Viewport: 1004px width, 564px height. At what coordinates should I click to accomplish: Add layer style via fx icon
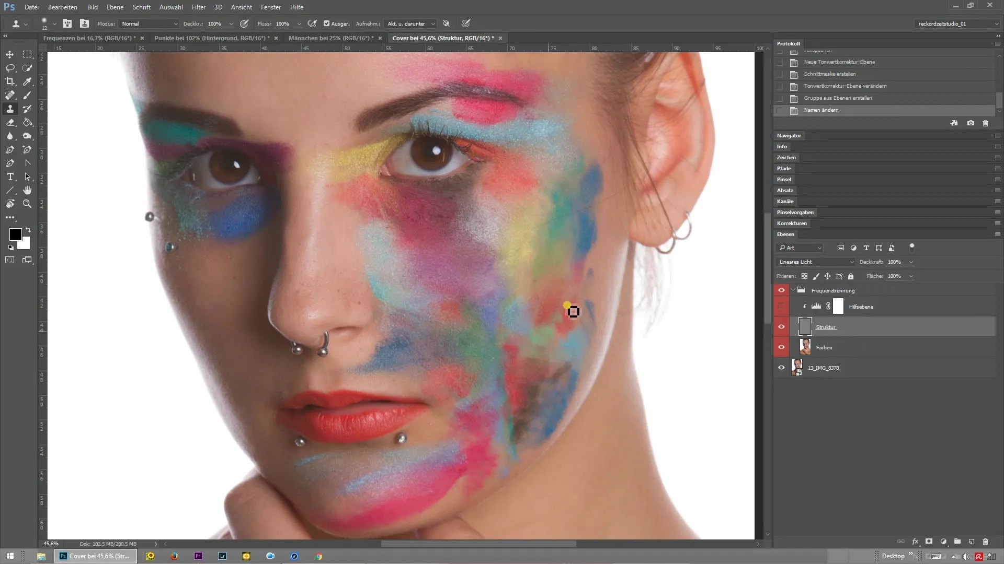915,542
